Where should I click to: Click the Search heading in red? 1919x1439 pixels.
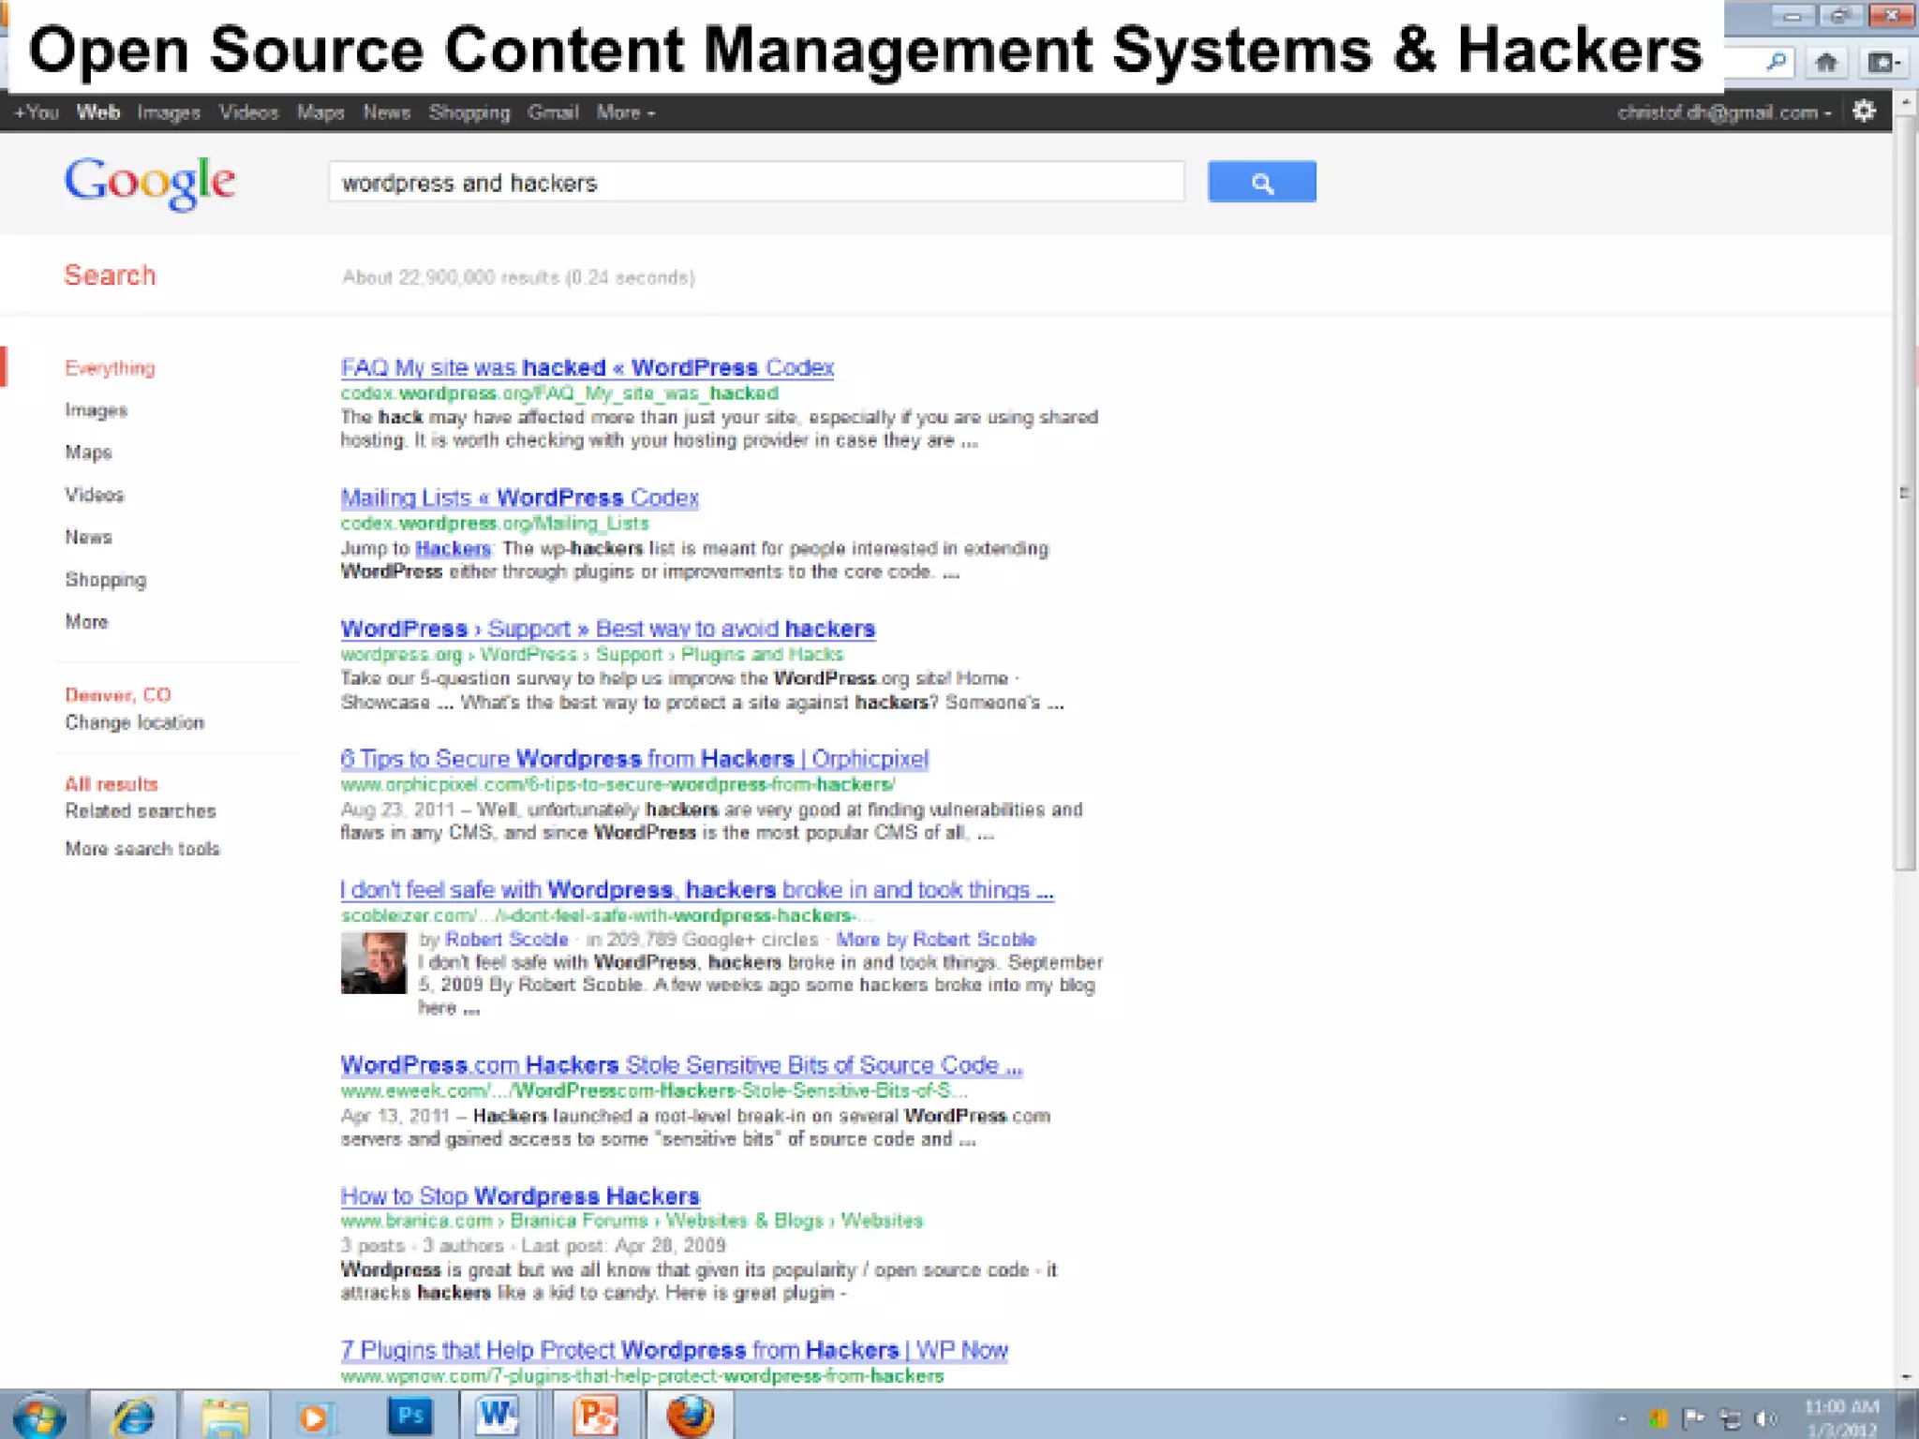pyautogui.click(x=110, y=275)
